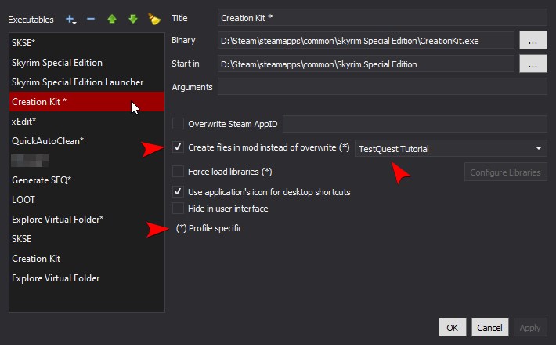
Task: Select LOOT in executables list
Action: pyautogui.click(x=87, y=199)
